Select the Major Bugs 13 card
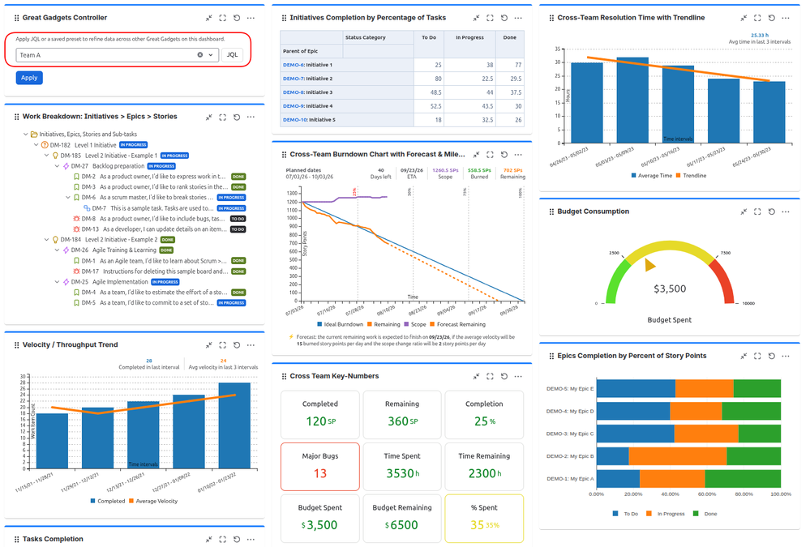The image size is (810, 547). point(320,467)
